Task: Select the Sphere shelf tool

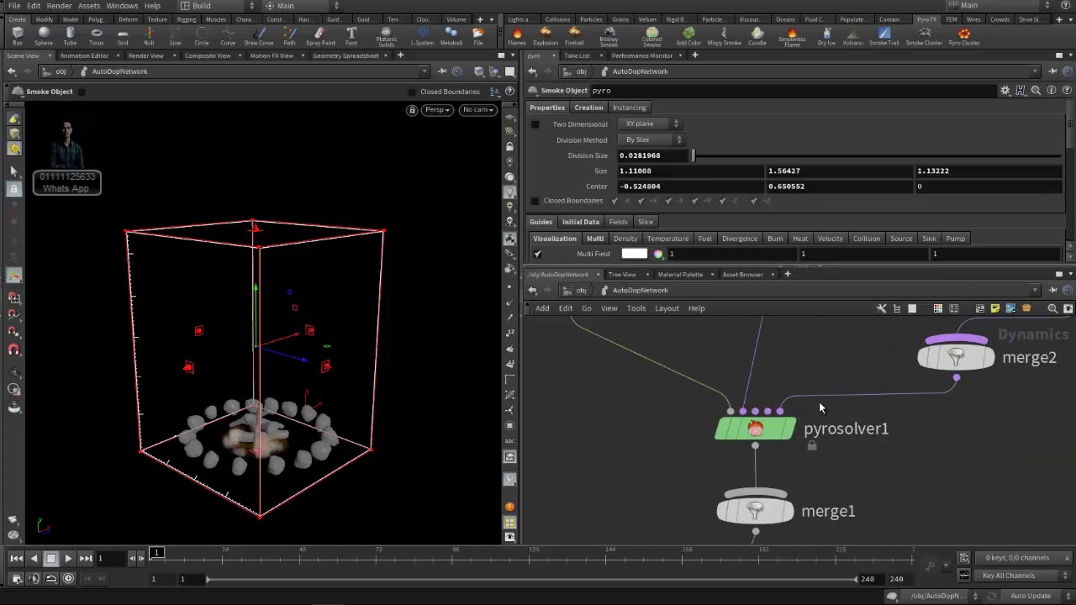Action: coord(44,36)
